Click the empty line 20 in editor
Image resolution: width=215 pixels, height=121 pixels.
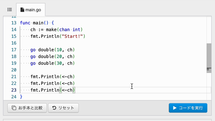click(113, 70)
